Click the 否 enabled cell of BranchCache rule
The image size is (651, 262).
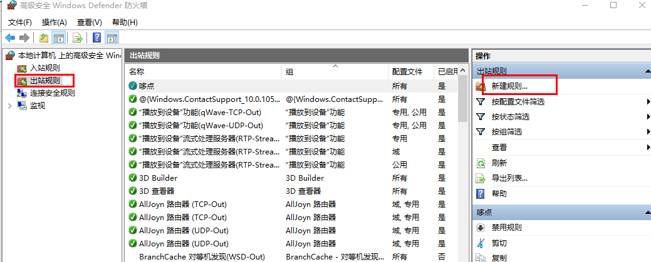pyautogui.click(x=442, y=256)
